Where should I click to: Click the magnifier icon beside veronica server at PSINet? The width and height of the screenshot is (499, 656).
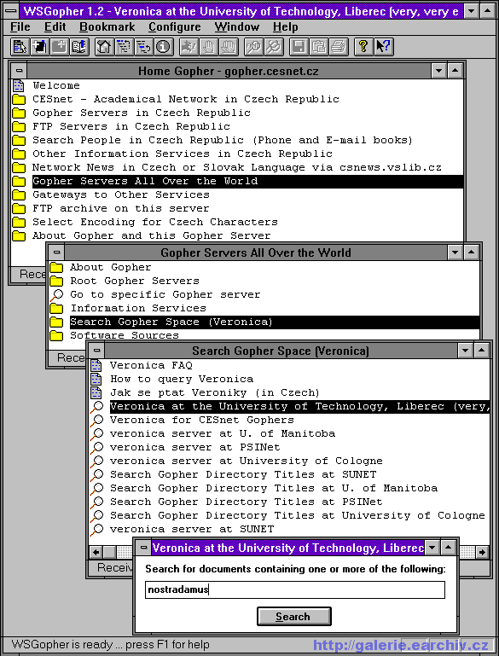coord(96,448)
